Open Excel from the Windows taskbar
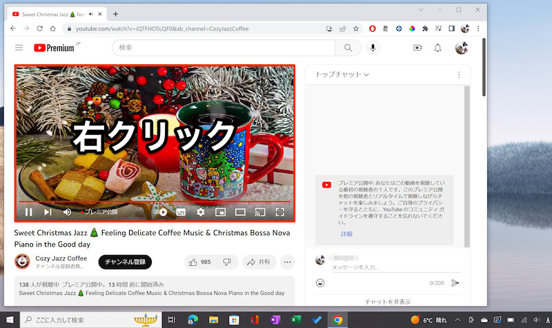The width and height of the screenshot is (552, 328). [295, 320]
